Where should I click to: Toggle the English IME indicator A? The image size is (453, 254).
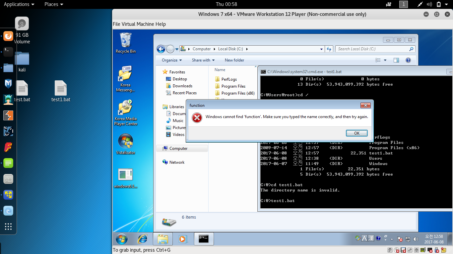[x=364, y=238]
